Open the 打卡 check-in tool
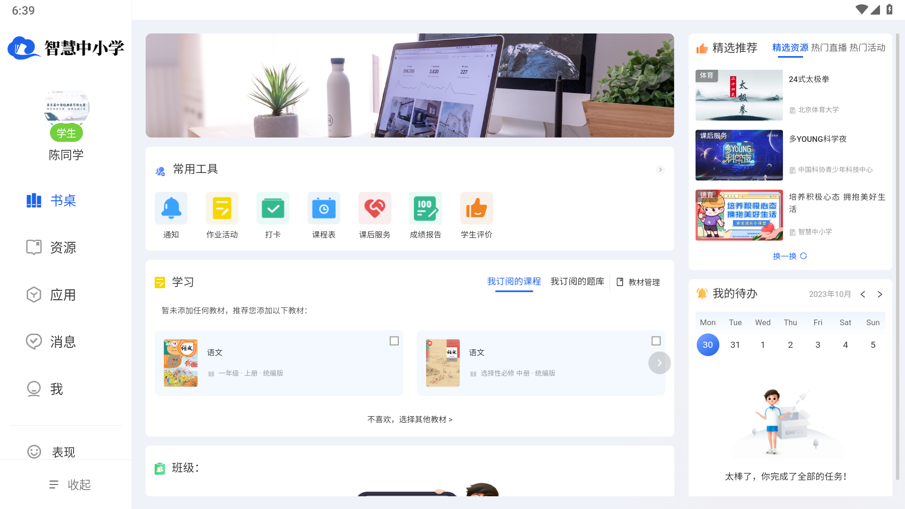Image resolution: width=905 pixels, height=509 pixels. (x=272, y=216)
